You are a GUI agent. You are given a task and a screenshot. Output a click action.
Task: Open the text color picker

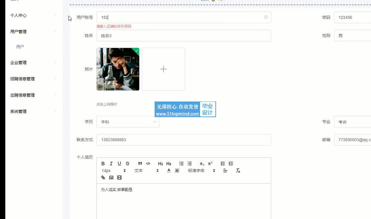pos(169,171)
